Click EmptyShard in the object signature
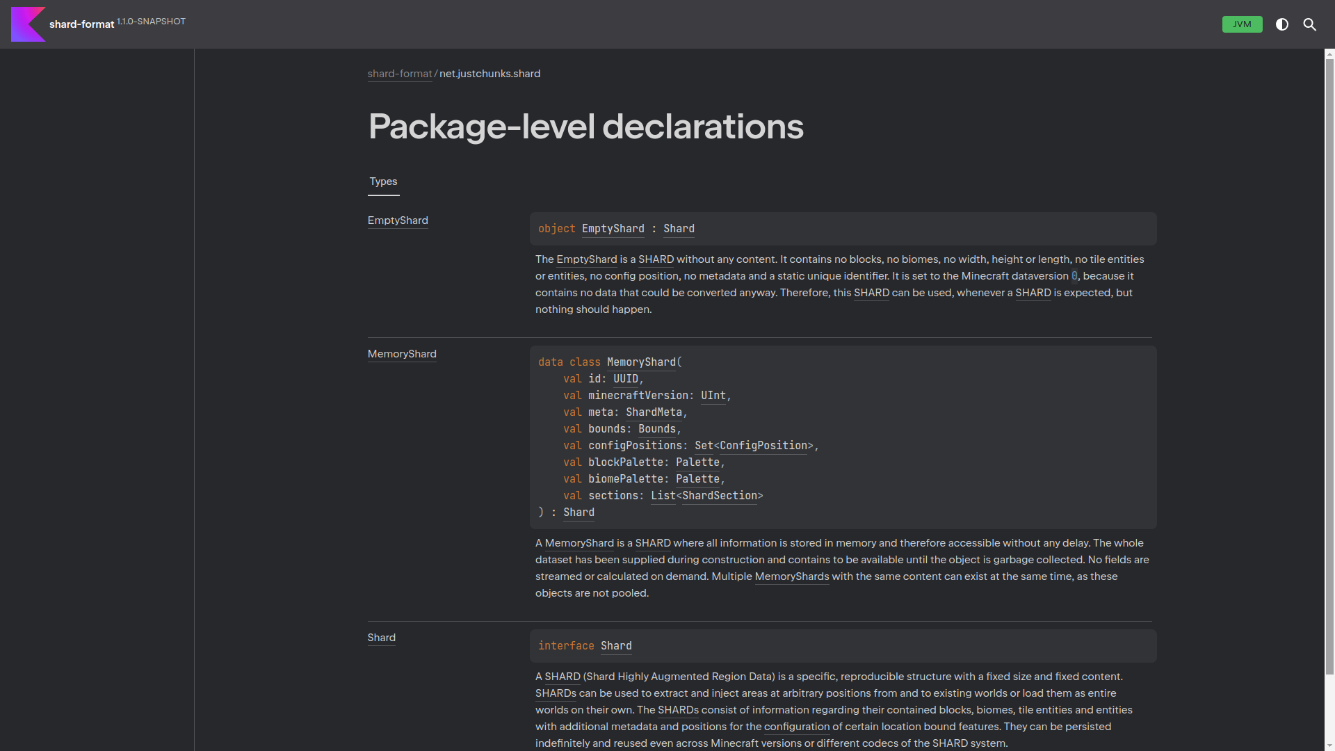The width and height of the screenshot is (1335, 751). 613,229
